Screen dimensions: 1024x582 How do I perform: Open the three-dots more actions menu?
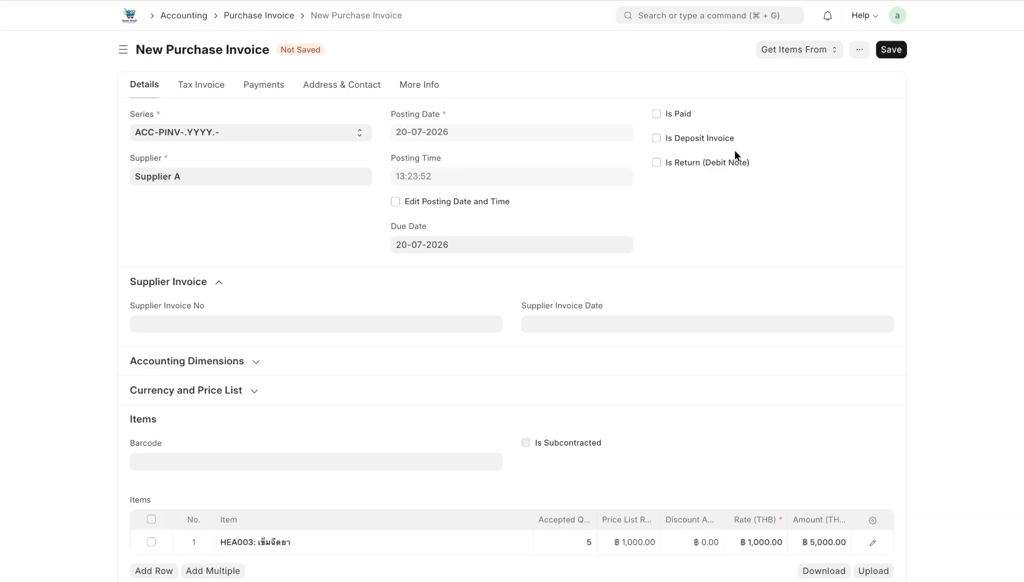(x=859, y=50)
